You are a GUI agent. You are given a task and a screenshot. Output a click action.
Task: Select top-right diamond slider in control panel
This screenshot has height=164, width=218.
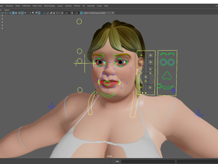(150, 55)
